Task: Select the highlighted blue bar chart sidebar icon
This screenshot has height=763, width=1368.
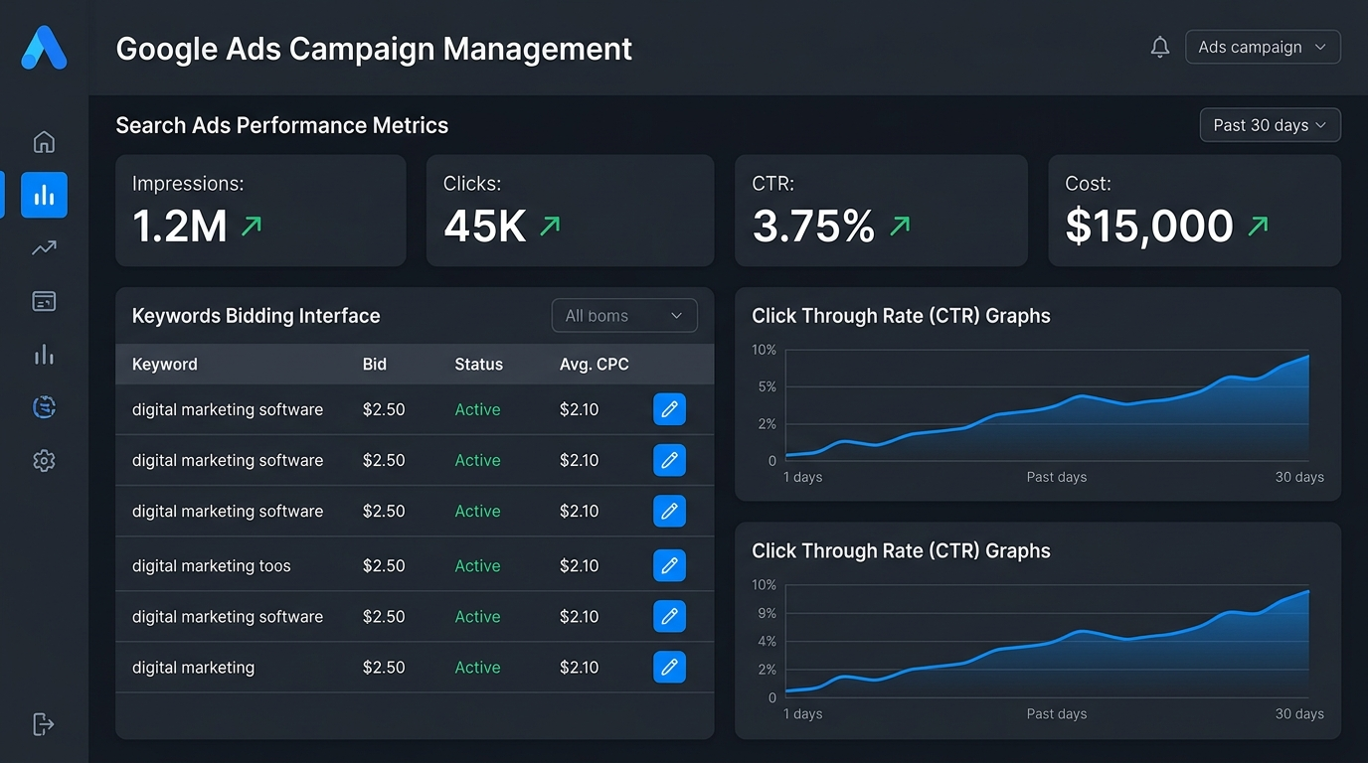Action: point(44,195)
